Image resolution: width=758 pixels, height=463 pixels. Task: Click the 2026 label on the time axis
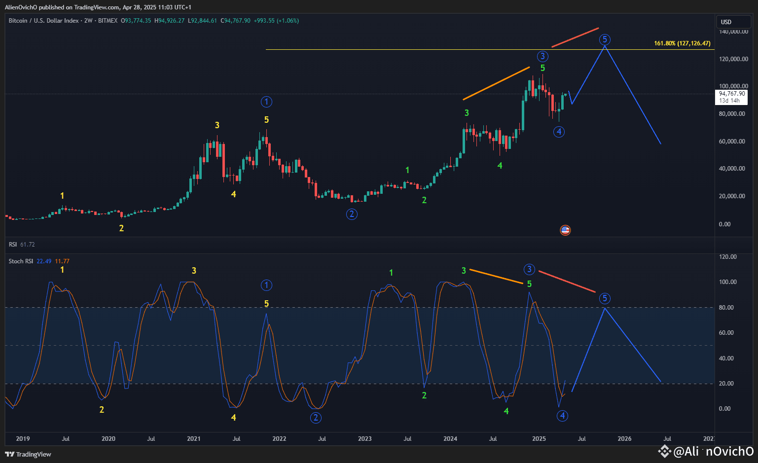(624, 439)
